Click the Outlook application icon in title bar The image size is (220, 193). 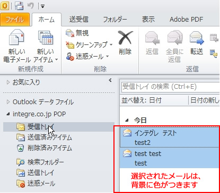(5, 6)
